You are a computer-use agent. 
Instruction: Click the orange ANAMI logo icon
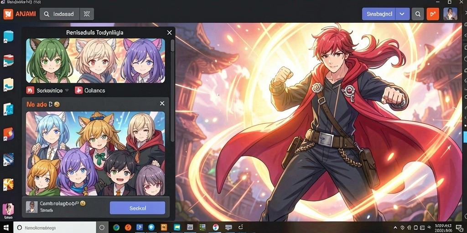click(8, 14)
